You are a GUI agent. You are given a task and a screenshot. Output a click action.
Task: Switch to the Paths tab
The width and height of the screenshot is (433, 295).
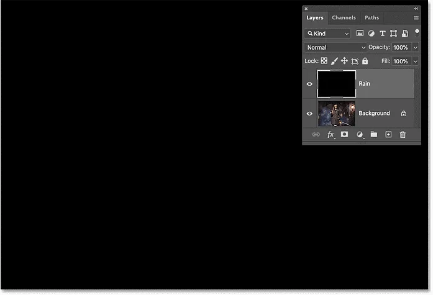pyautogui.click(x=371, y=18)
